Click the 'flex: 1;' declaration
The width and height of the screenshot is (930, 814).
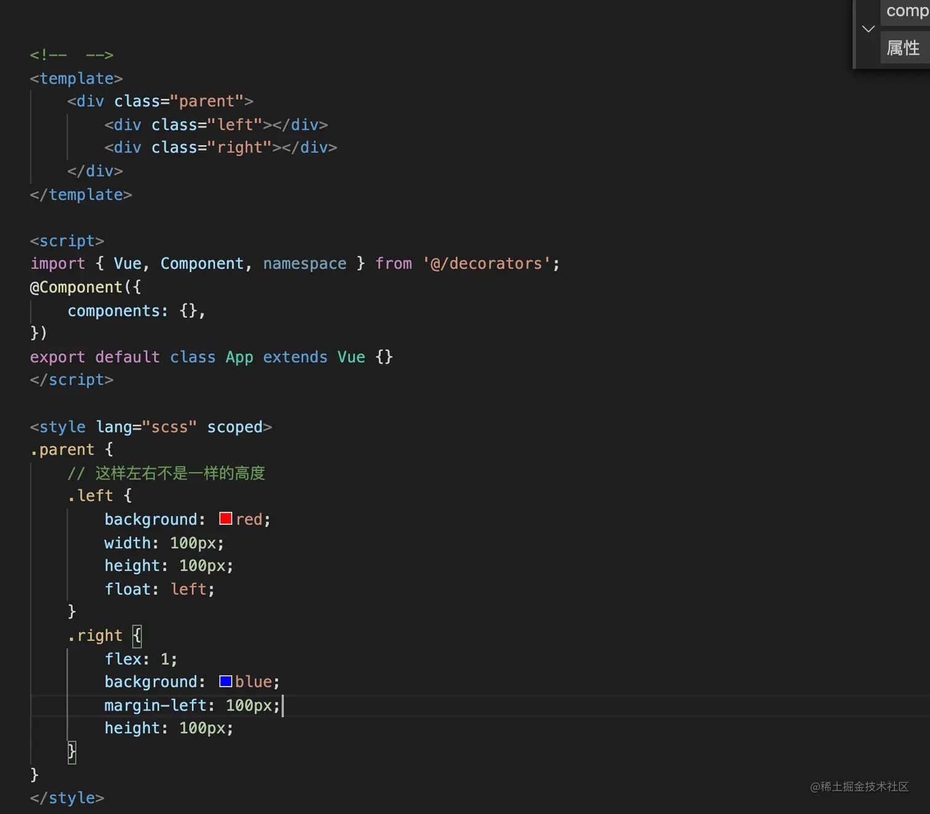(x=141, y=659)
